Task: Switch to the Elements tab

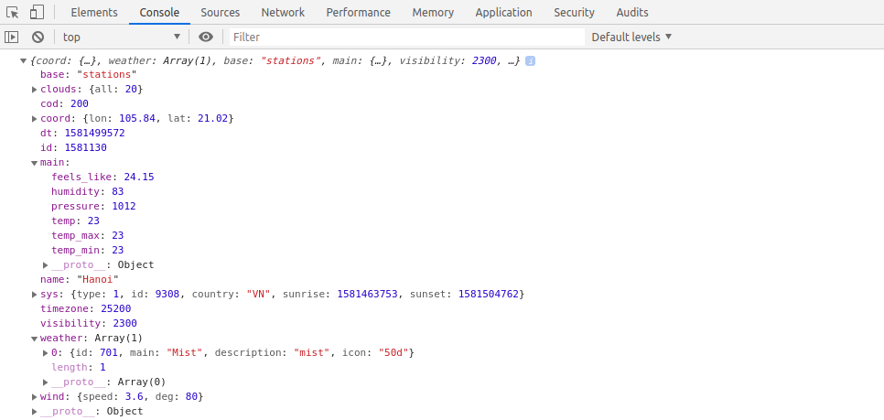Action: [x=94, y=13]
